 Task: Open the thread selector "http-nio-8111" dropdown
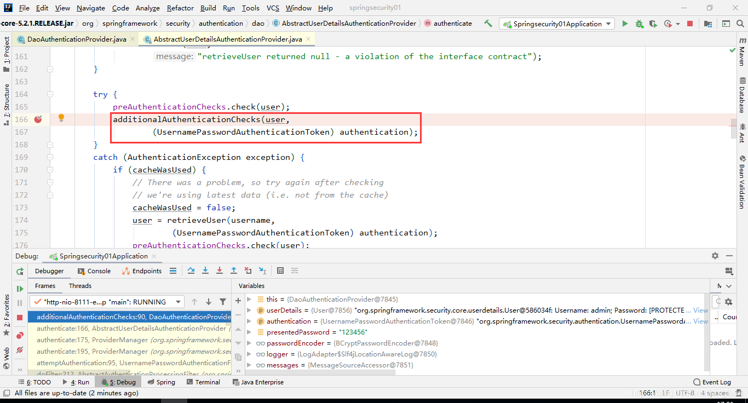click(x=107, y=302)
